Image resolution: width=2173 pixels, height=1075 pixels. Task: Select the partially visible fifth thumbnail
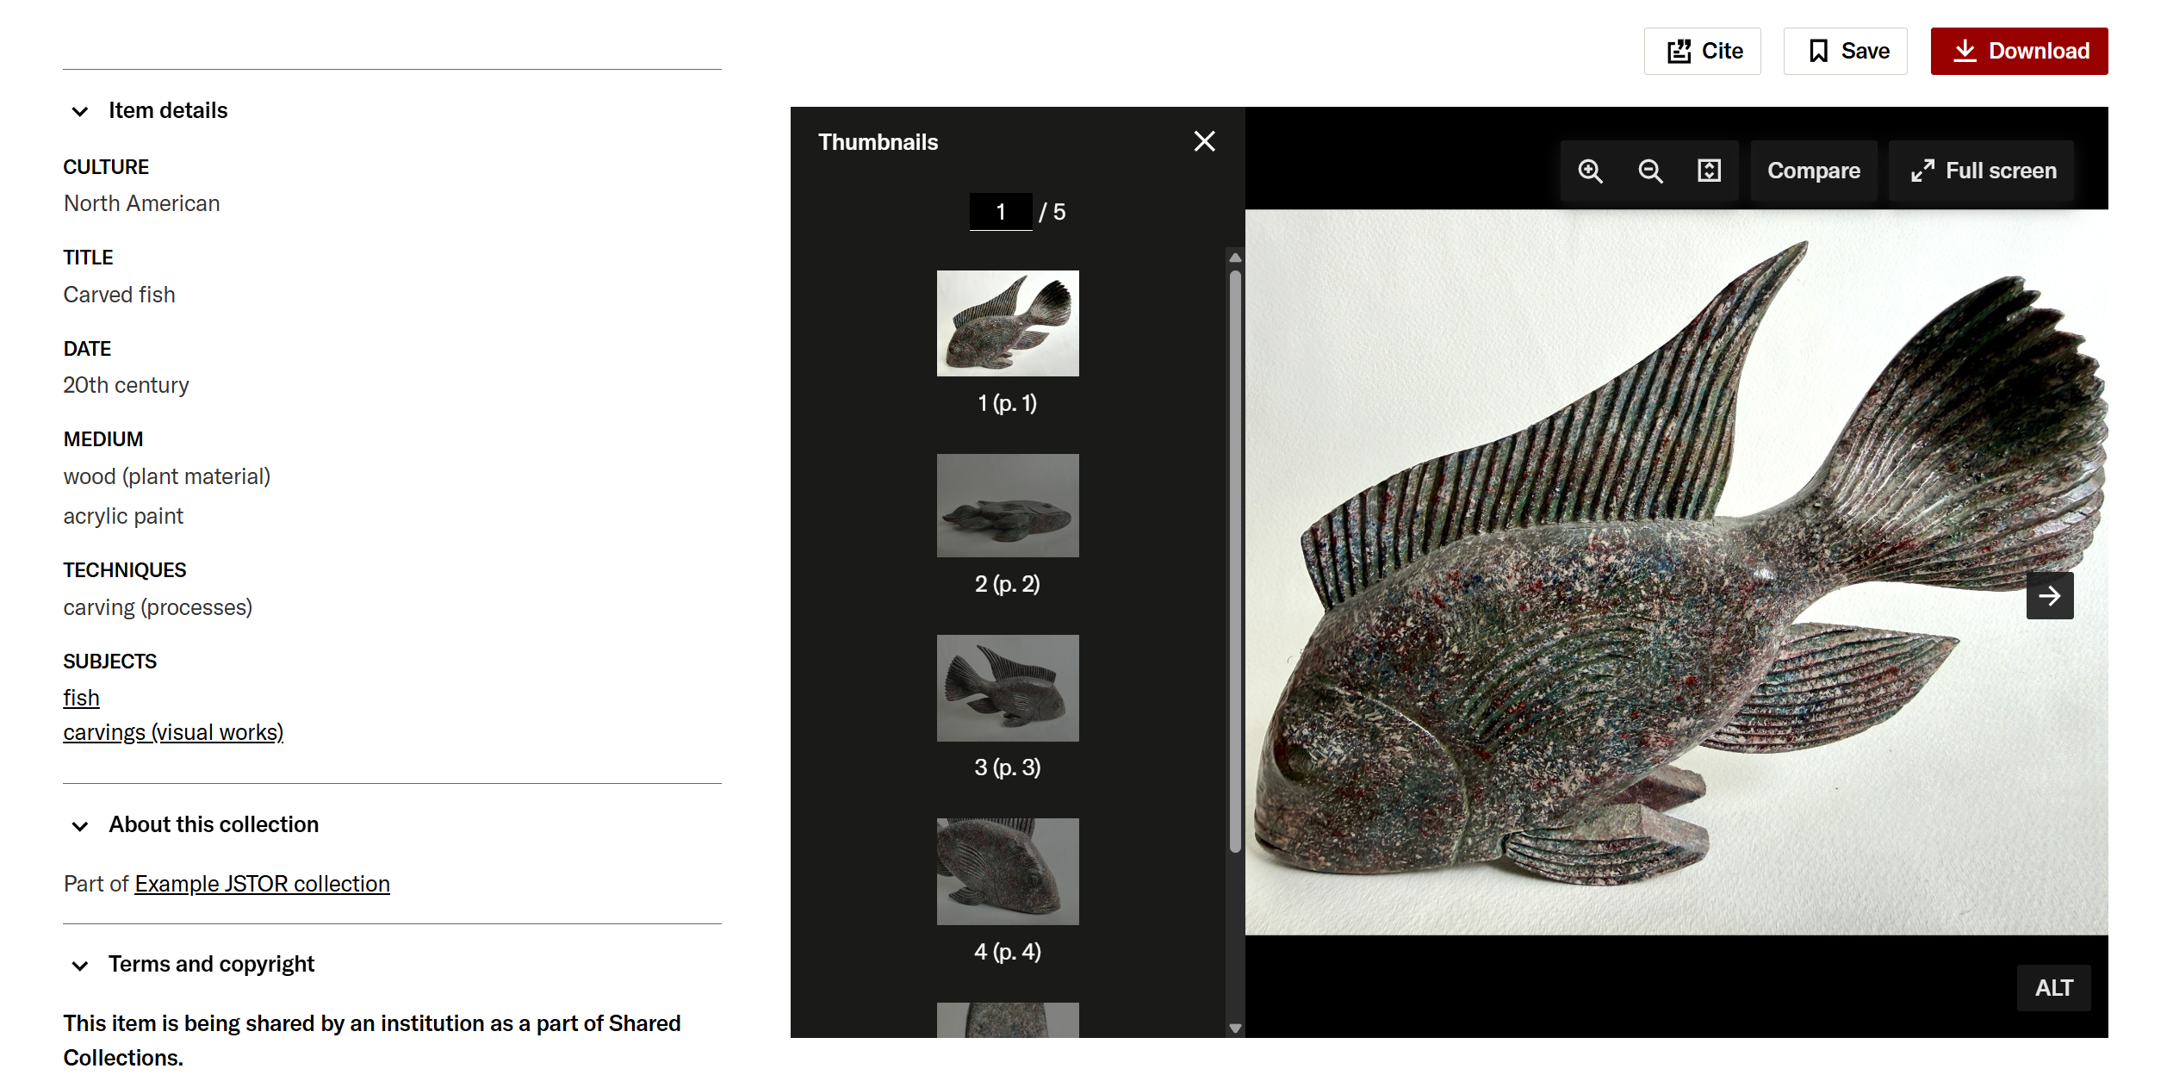pyautogui.click(x=1007, y=1020)
